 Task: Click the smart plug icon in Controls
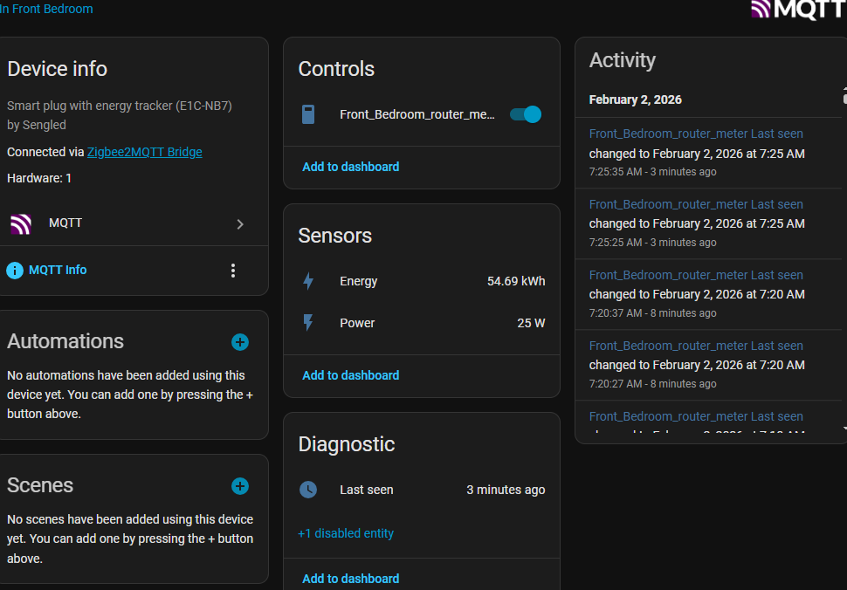point(308,114)
